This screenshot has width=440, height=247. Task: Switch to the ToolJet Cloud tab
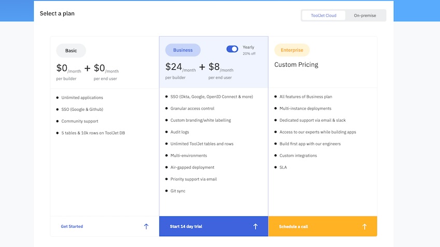pos(324,16)
